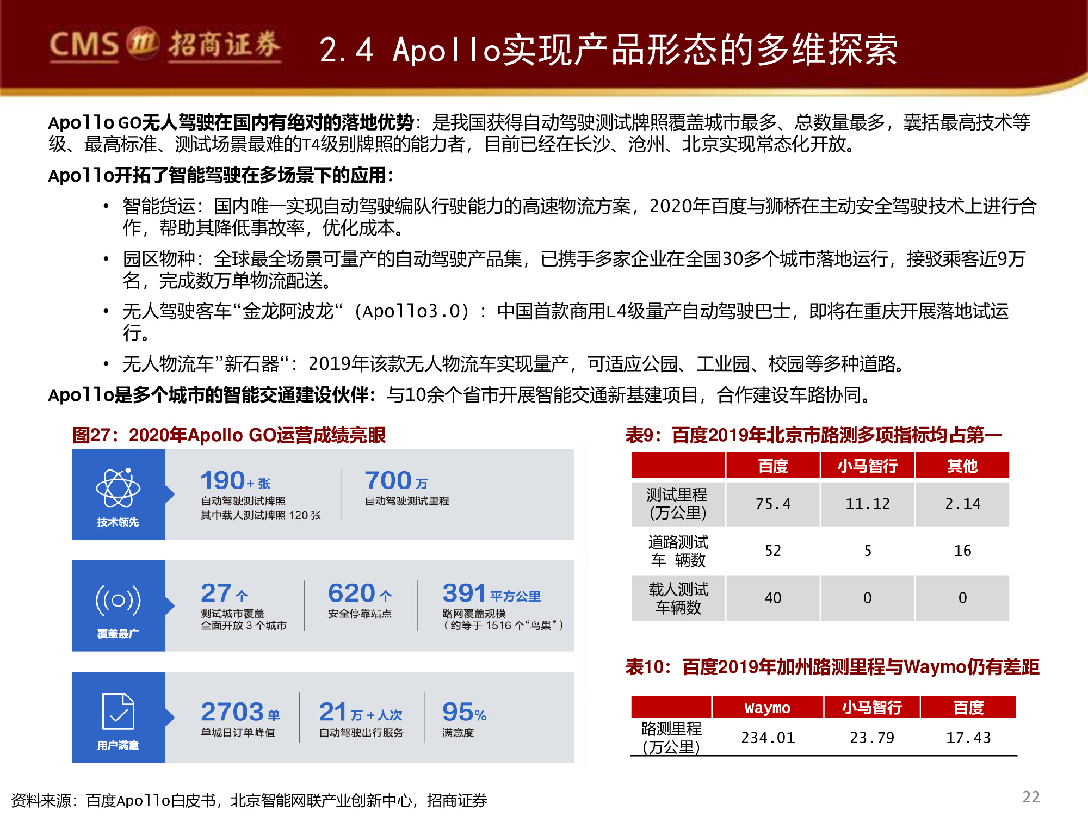Click the 52 cell

pyautogui.click(x=772, y=551)
